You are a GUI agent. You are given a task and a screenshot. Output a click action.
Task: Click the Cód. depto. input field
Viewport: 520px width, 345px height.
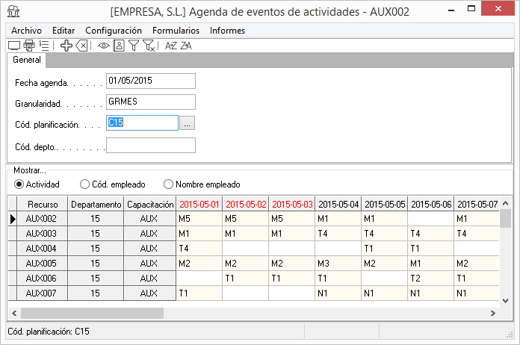click(150, 145)
